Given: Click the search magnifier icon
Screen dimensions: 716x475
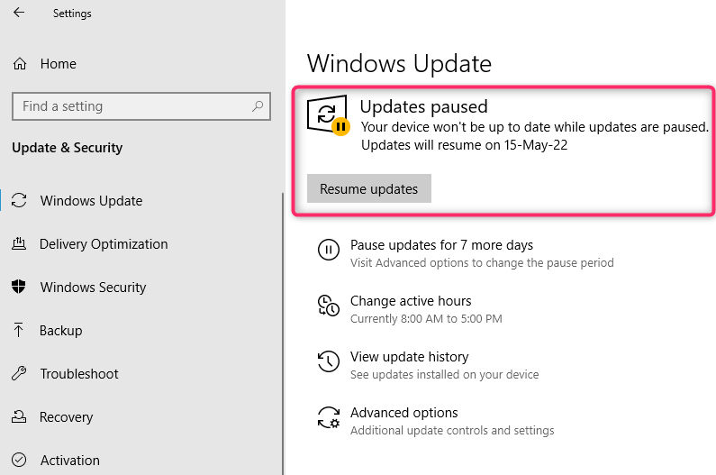Looking at the screenshot, I should pos(257,106).
